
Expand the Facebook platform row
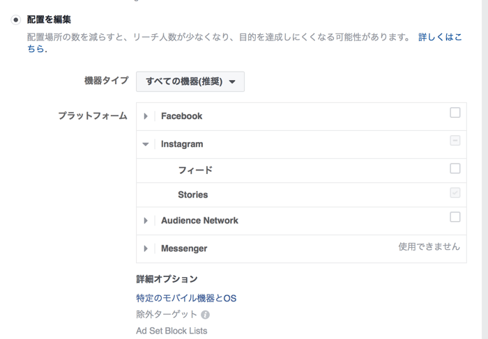146,116
